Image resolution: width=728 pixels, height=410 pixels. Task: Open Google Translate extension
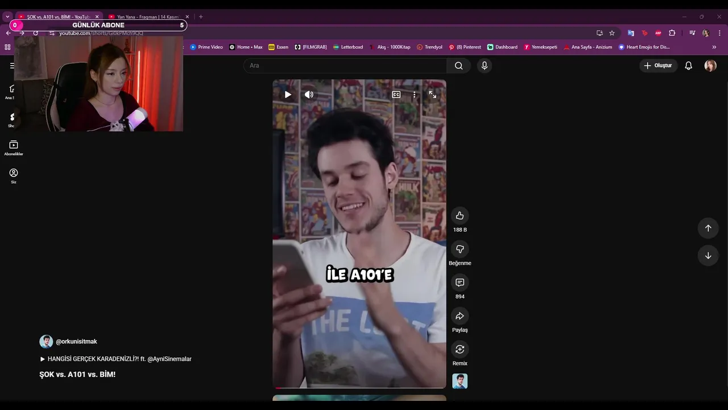pos(631,33)
